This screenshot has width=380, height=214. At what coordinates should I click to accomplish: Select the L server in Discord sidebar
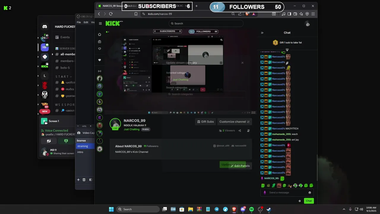click(x=45, y=76)
